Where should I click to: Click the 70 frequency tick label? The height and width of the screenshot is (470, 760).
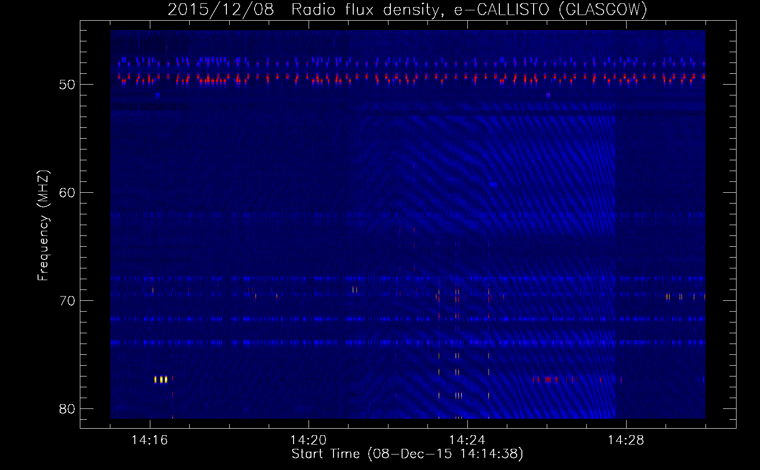pyautogui.click(x=67, y=301)
